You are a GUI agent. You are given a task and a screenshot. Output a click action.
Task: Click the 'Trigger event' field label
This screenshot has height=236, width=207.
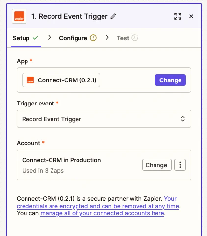click(x=35, y=104)
